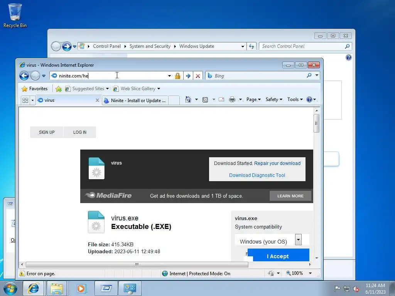Click Windows Explorer folder in taskbar

pyautogui.click(x=57, y=288)
